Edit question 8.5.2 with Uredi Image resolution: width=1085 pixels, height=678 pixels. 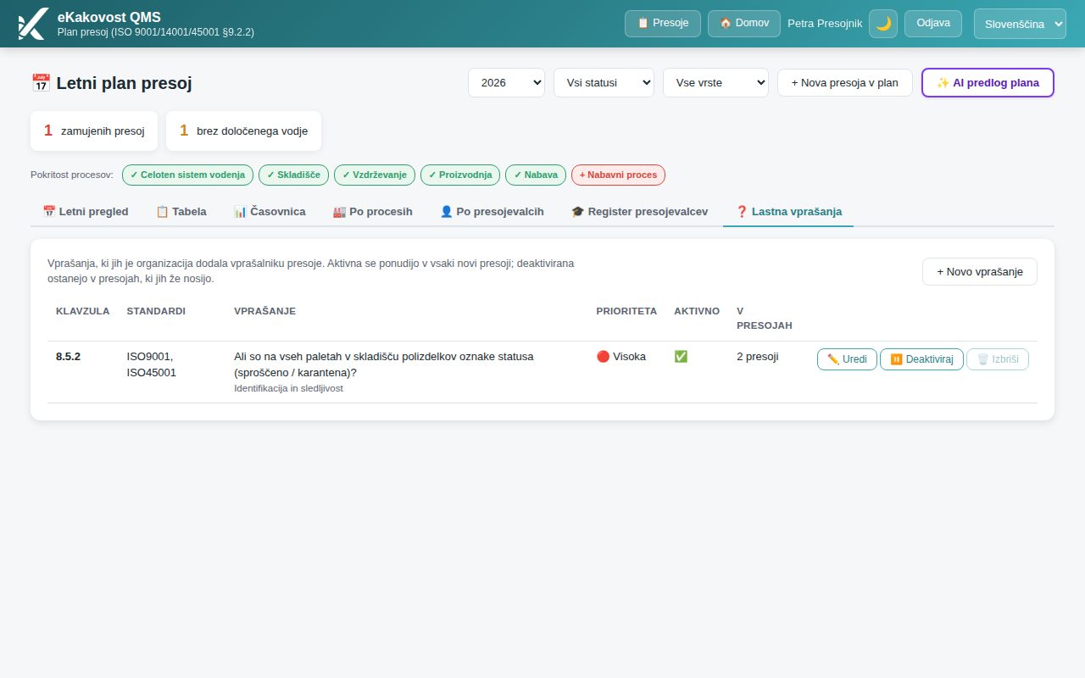(847, 359)
